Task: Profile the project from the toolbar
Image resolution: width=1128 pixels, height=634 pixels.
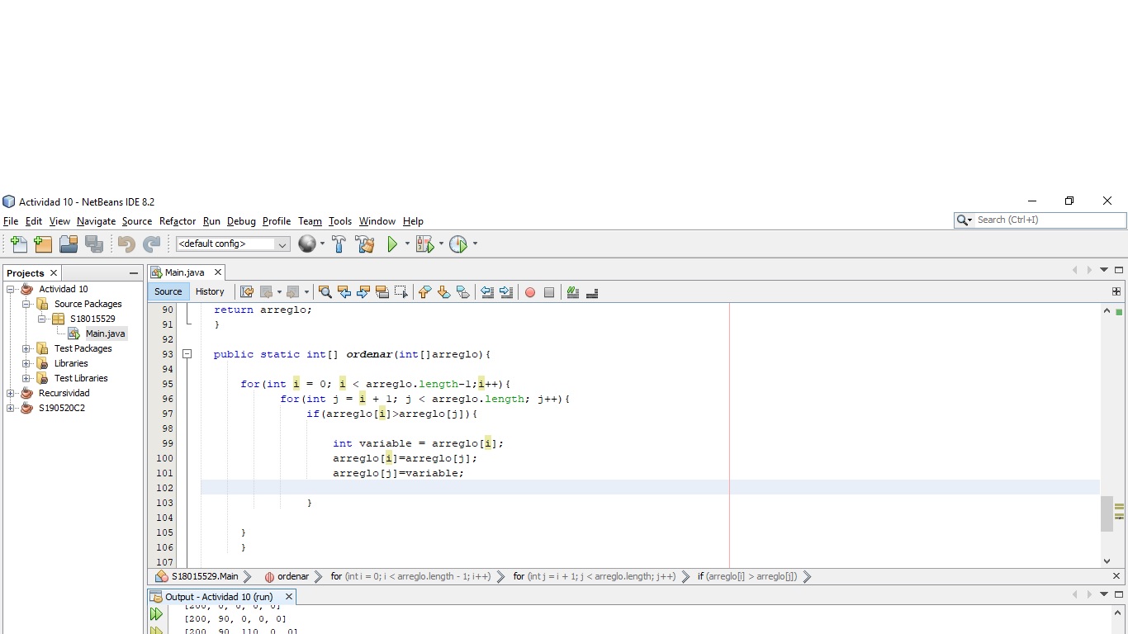Action: tap(458, 244)
